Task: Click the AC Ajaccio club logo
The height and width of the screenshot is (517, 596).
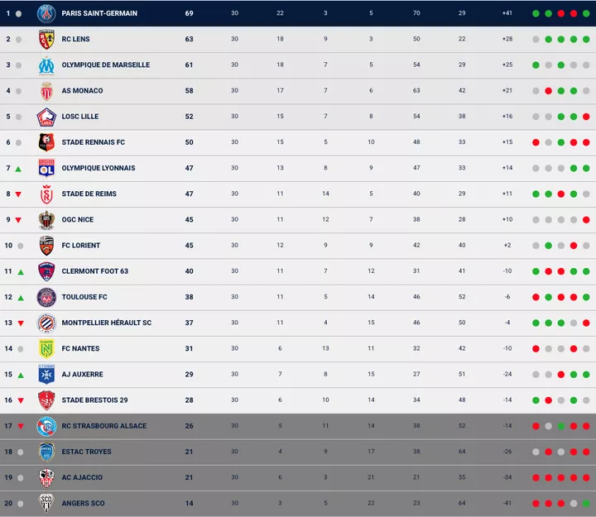Action: [46, 477]
